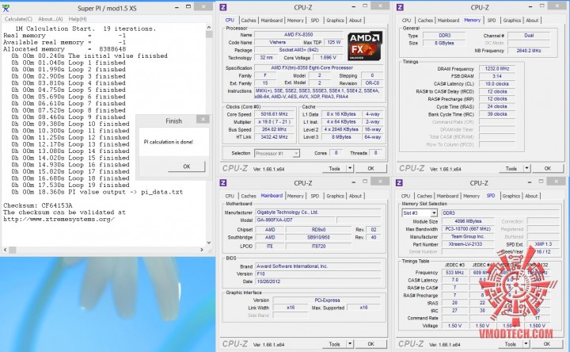Click the Checksum: CF64153A line in Super PI
570x352 pixels.
coord(38,205)
